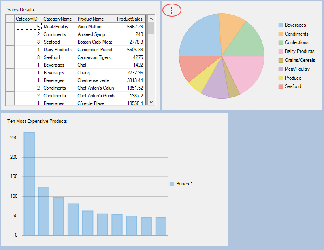Click the Camembert Pierrot product cell
The width and height of the screenshot is (324, 250).
(x=95, y=50)
